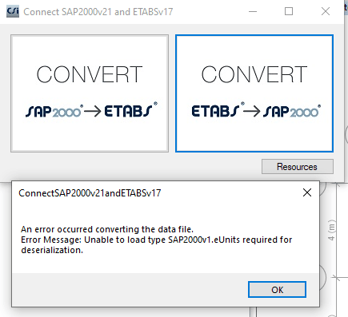The image size is (348, 317).
Task: Dismiss the error with OK
Action: coord(277,290)
